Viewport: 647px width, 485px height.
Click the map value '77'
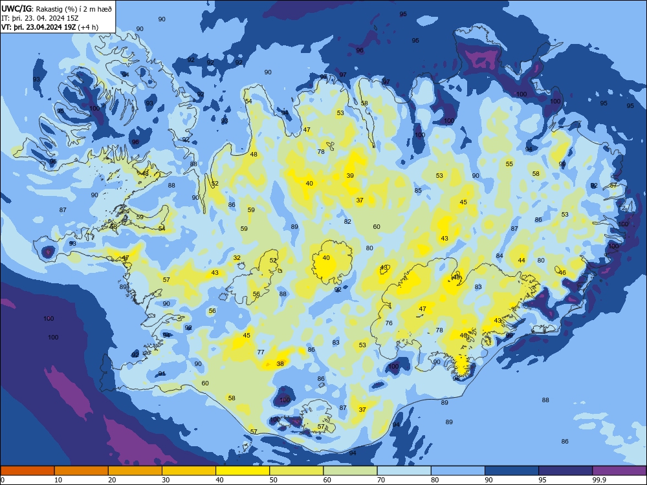tap(261, 352)
